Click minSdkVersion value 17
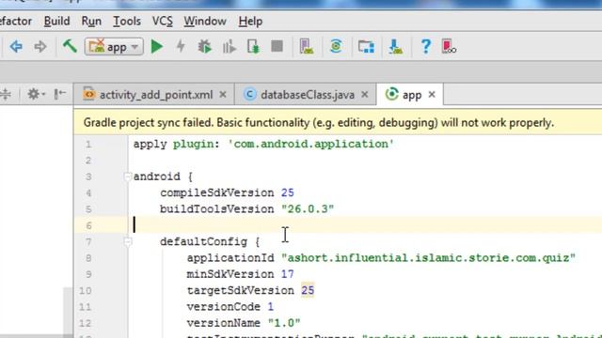 288,274
